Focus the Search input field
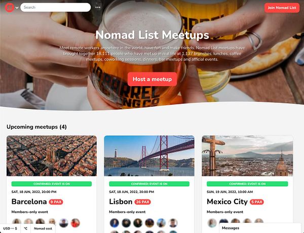This screenshot has height=233, width=304. click(55, 8)
